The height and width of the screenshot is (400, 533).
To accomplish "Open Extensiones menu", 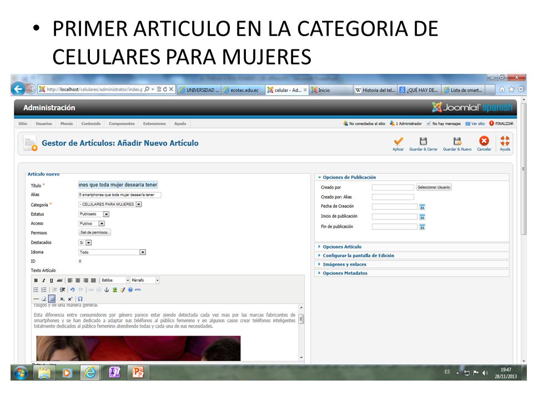I will (x=154, y=124).
